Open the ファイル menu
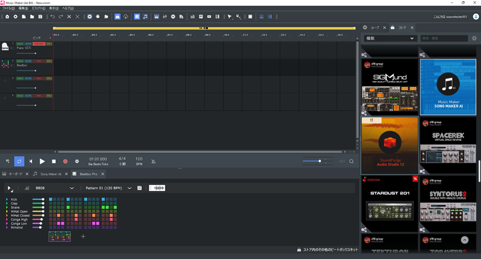 [x=8, y=8]
